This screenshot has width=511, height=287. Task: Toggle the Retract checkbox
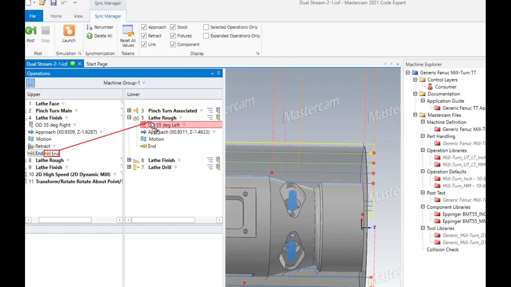click(144, 36)
